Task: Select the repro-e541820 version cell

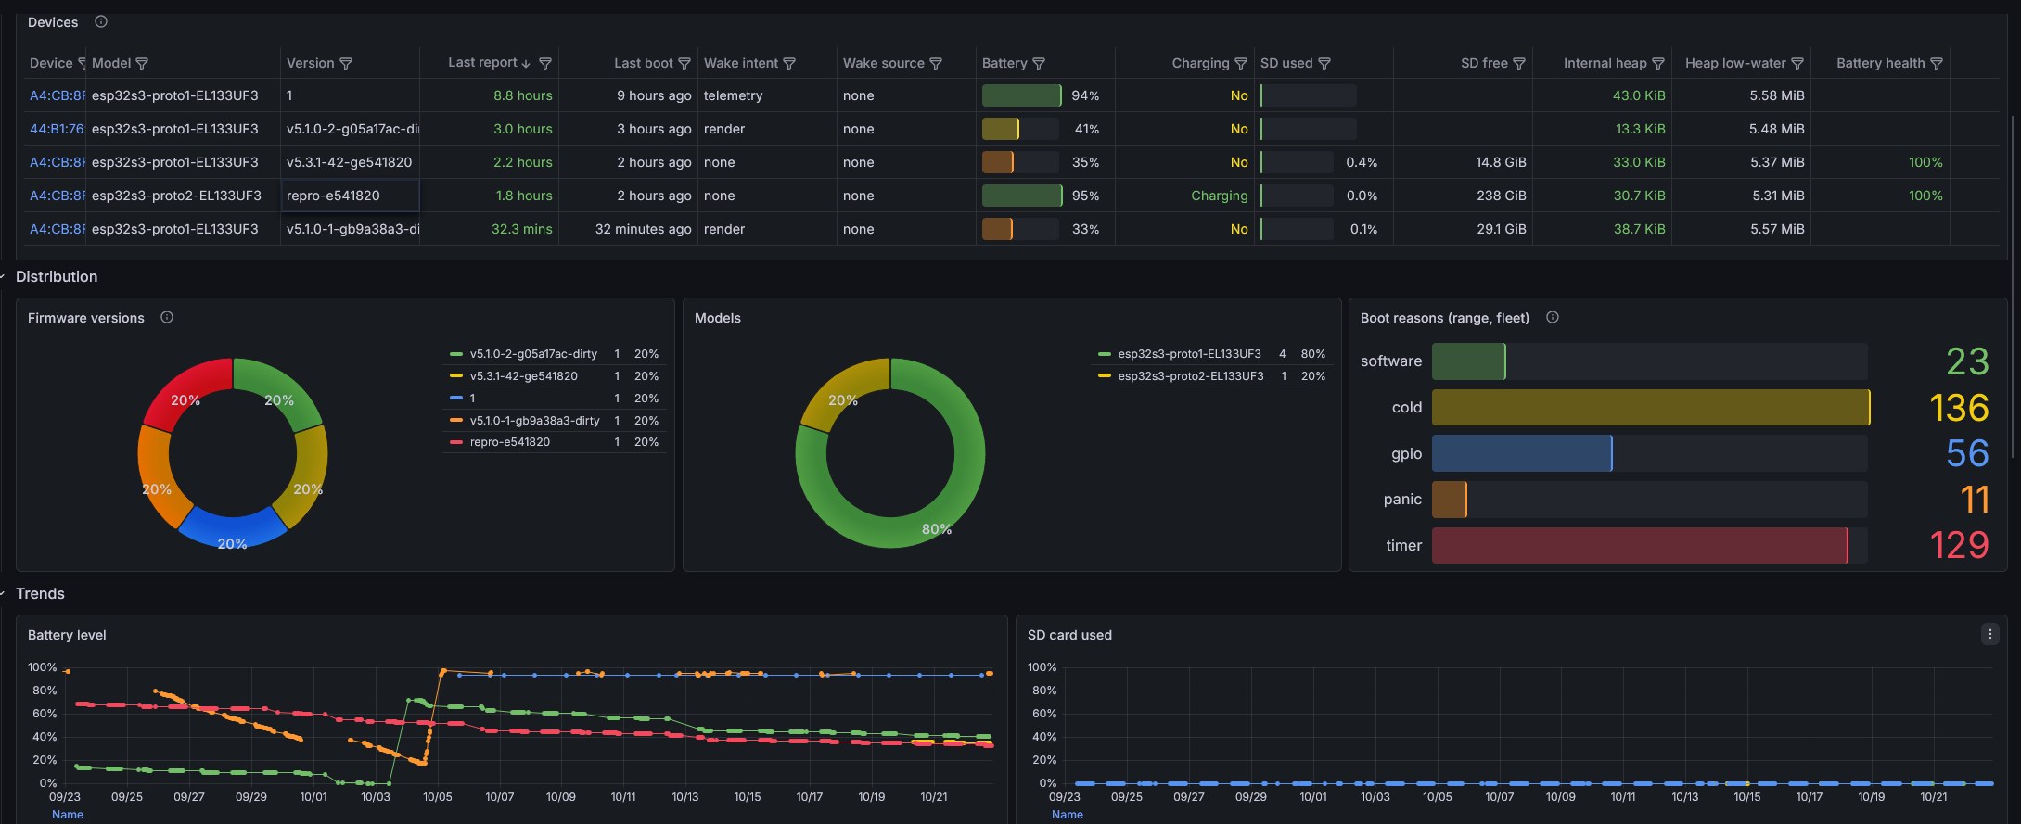Action: (350, 196)
